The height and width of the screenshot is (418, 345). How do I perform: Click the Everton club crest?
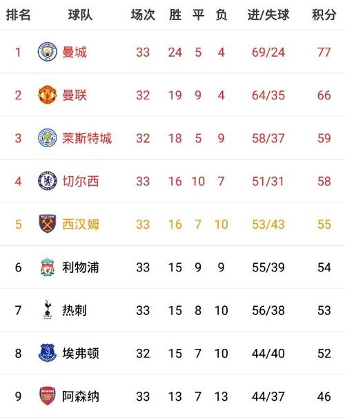tap(48, 353)
